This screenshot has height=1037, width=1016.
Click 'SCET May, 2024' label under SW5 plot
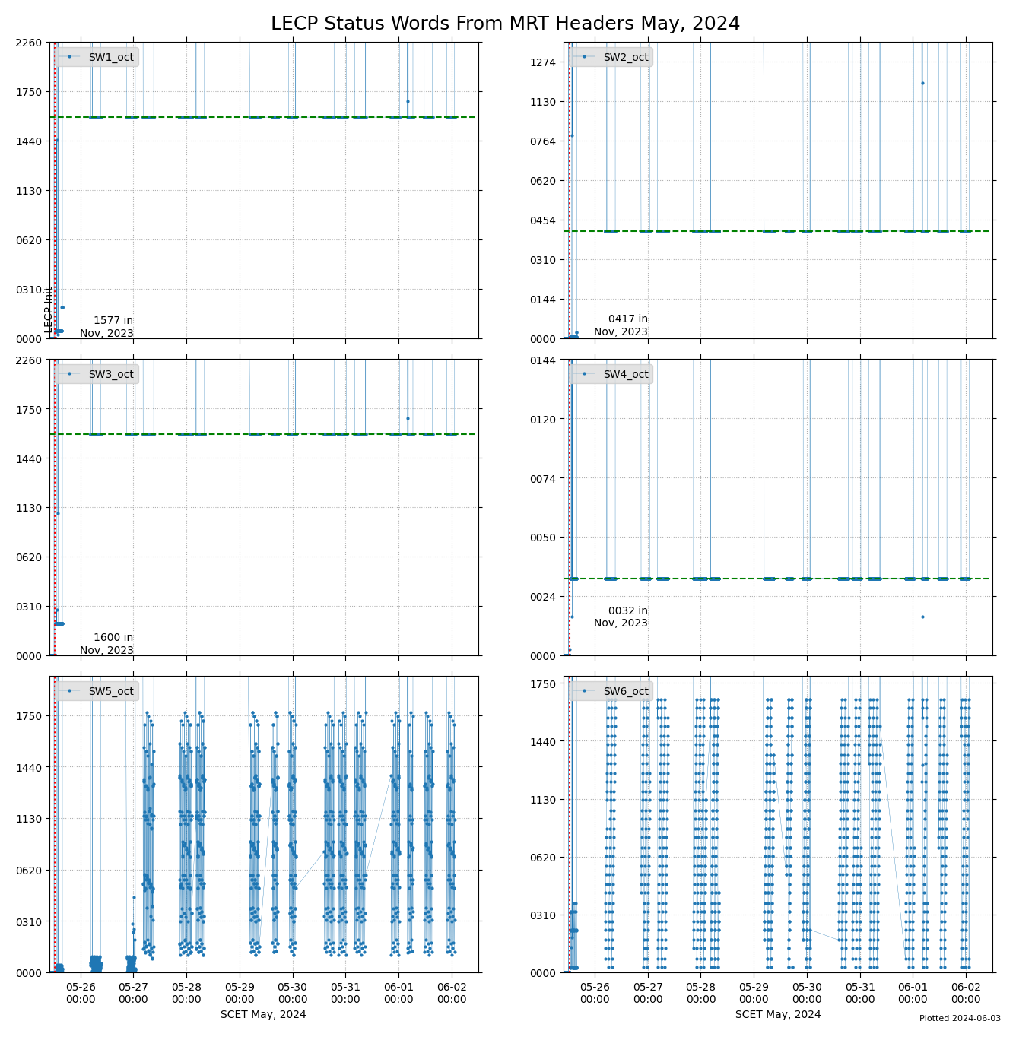[x=263, y=1014]
